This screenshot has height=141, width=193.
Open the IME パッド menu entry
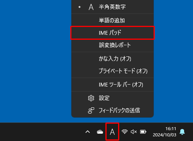(x=112, y=33)
